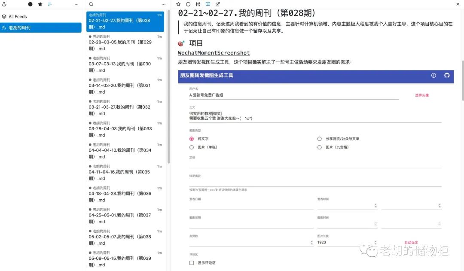Select the 图片（九宫格）radio option
Screen dimensions: 464x271
pyautogui.click(x=320, y=147)
